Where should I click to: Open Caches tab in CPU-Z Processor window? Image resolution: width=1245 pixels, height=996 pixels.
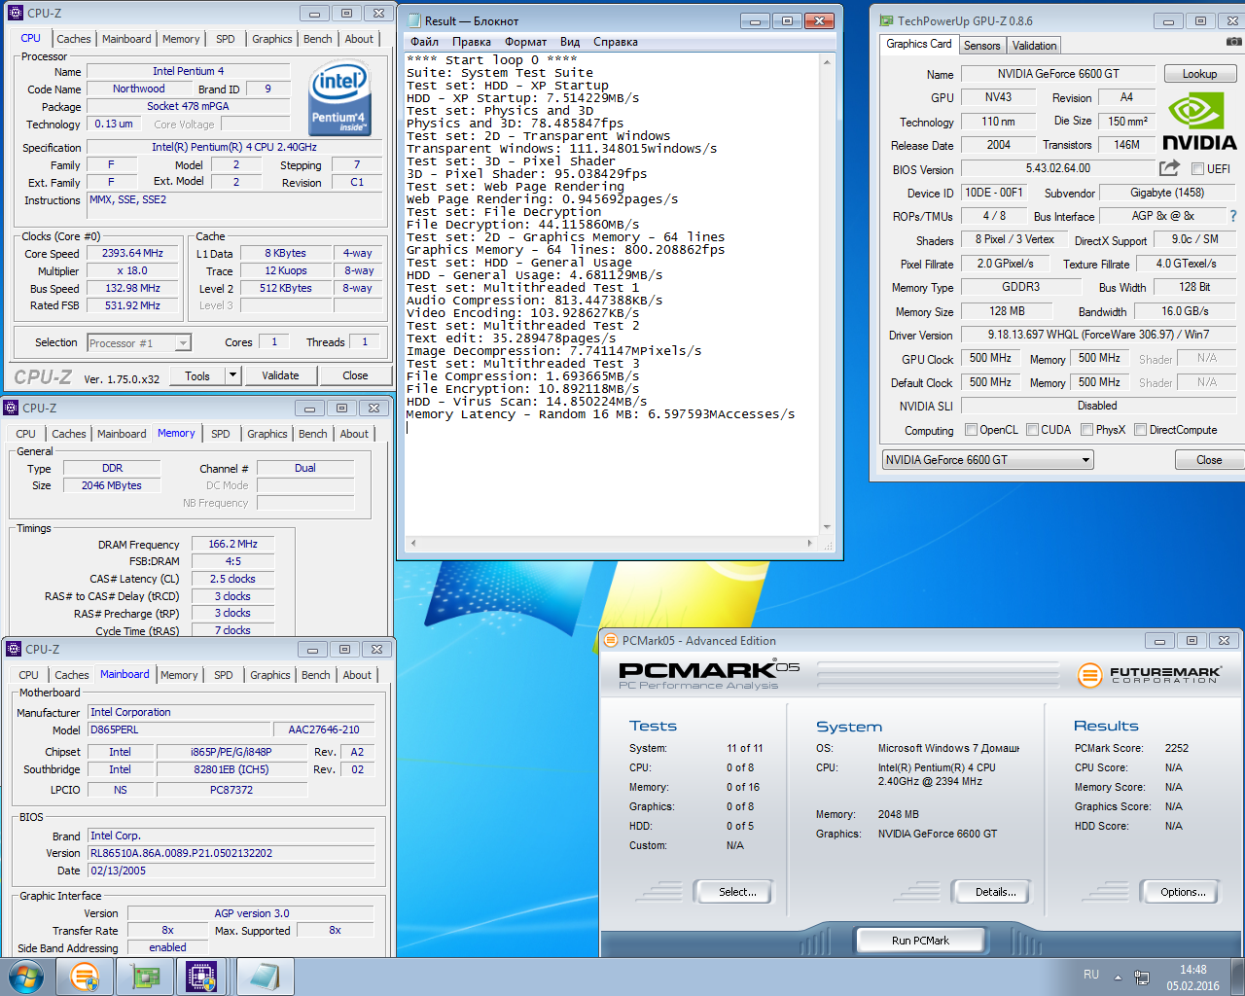[x=74, y=39]
